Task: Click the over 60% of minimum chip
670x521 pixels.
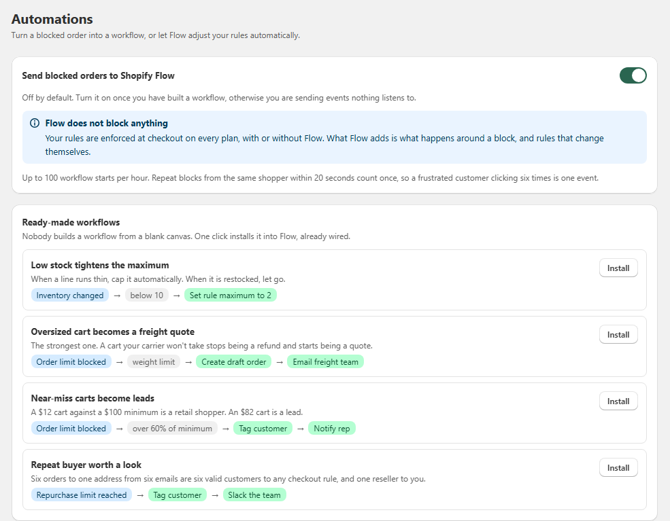Action: [172, 429]
